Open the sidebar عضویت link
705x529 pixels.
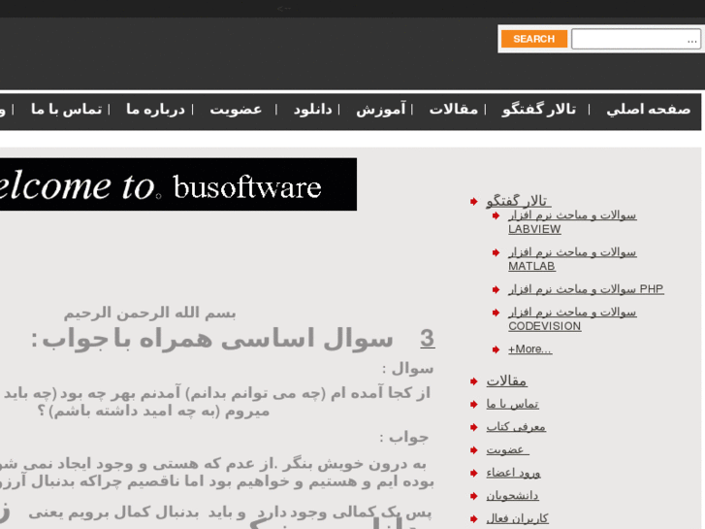click(x=507, y=449)
